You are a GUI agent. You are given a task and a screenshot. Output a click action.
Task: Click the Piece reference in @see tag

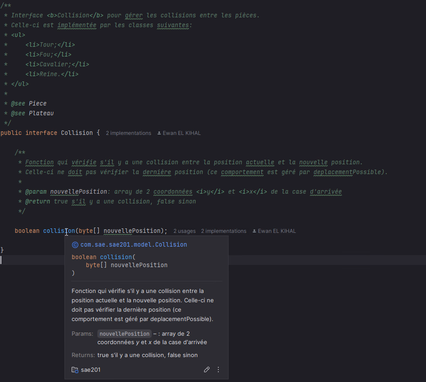(38, 103)
